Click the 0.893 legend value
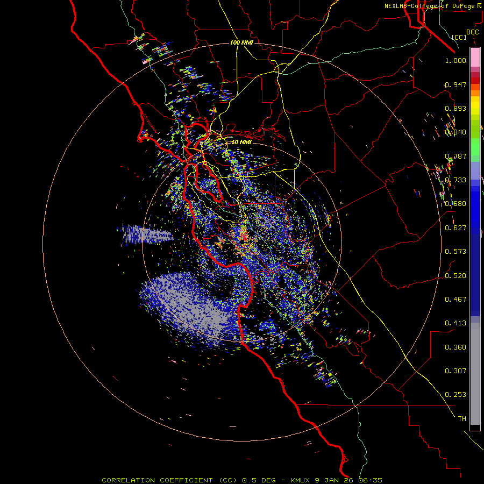Viewport: 484px width, 484px height. (x=455, y=108)
